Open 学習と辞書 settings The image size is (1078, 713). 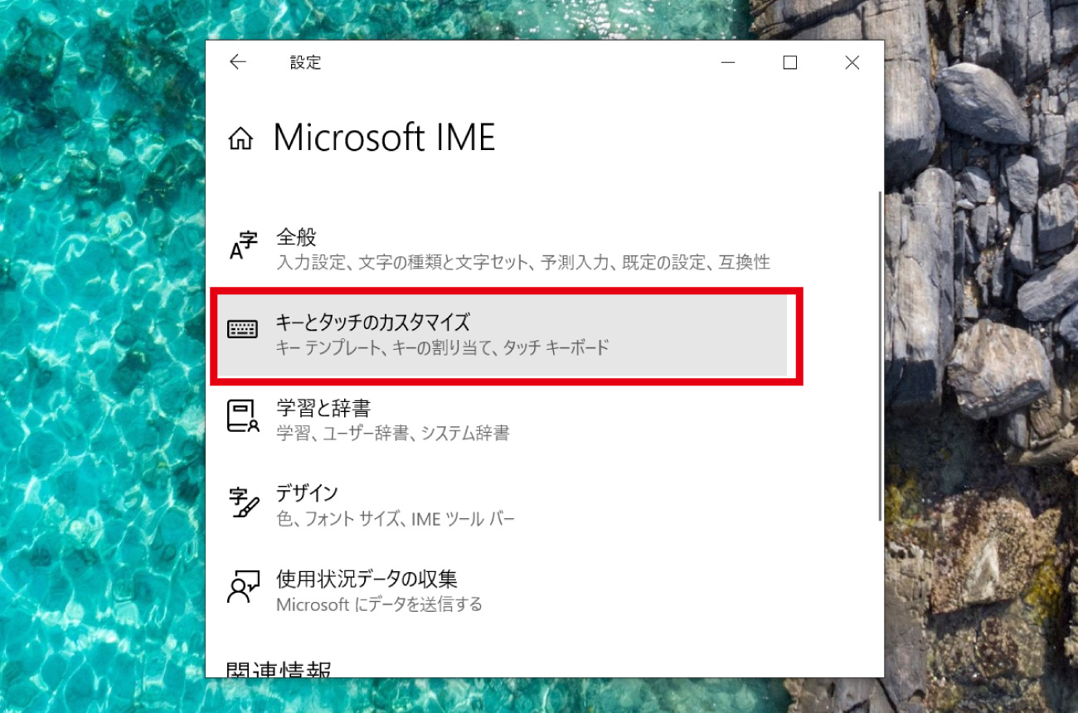coord(323,408)
